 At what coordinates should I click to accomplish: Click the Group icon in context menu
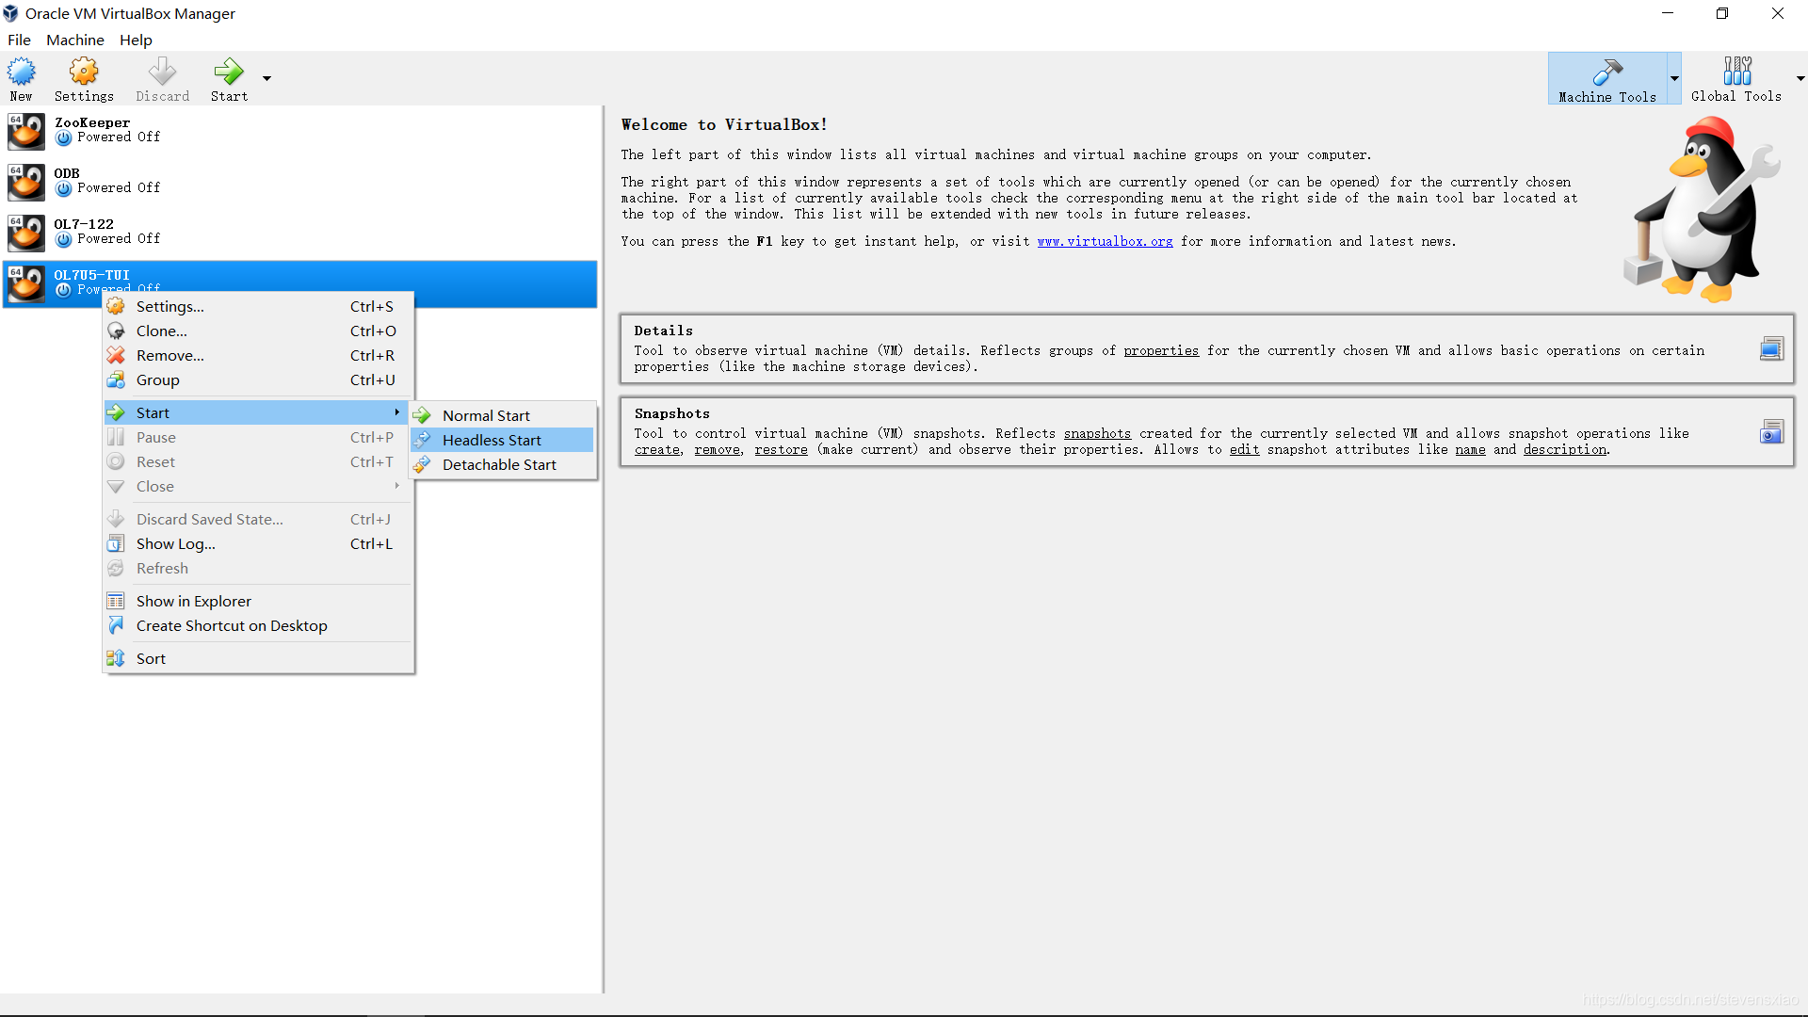116,379
